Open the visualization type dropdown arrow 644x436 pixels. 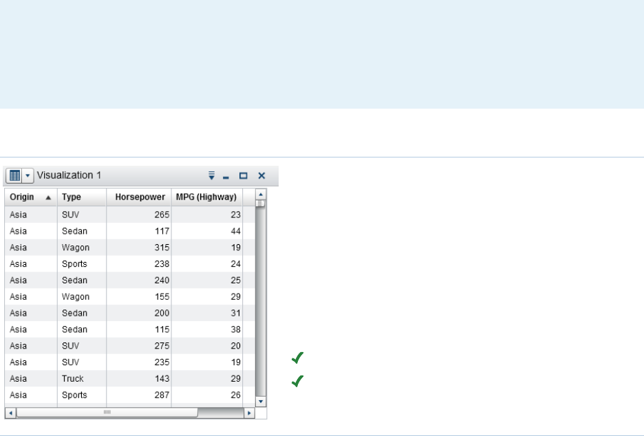(x=28, y=176)
